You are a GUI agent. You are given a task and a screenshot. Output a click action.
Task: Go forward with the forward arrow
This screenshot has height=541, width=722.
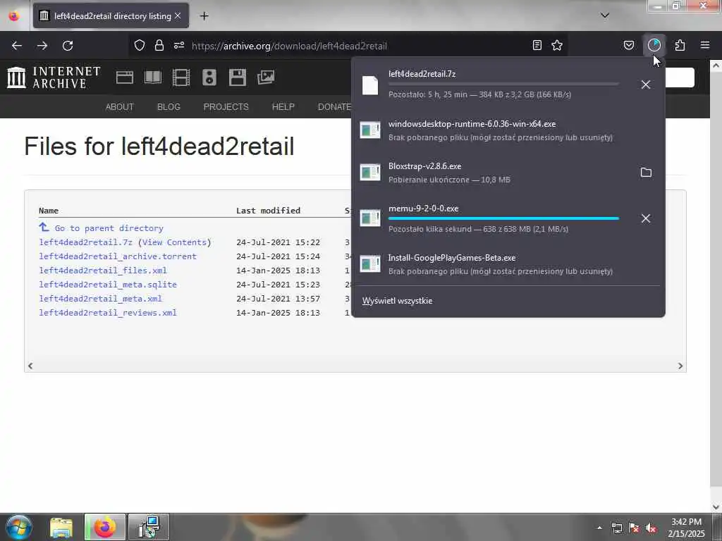42,46
